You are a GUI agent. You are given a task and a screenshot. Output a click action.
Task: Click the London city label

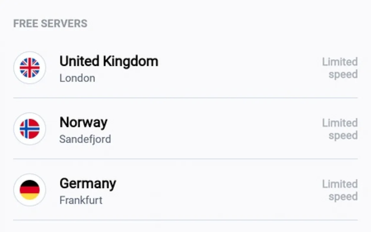click(77, 78)
